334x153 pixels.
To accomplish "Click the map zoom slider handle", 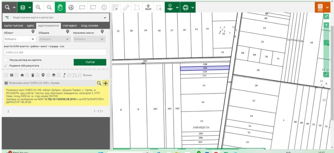I will (326, 43).
